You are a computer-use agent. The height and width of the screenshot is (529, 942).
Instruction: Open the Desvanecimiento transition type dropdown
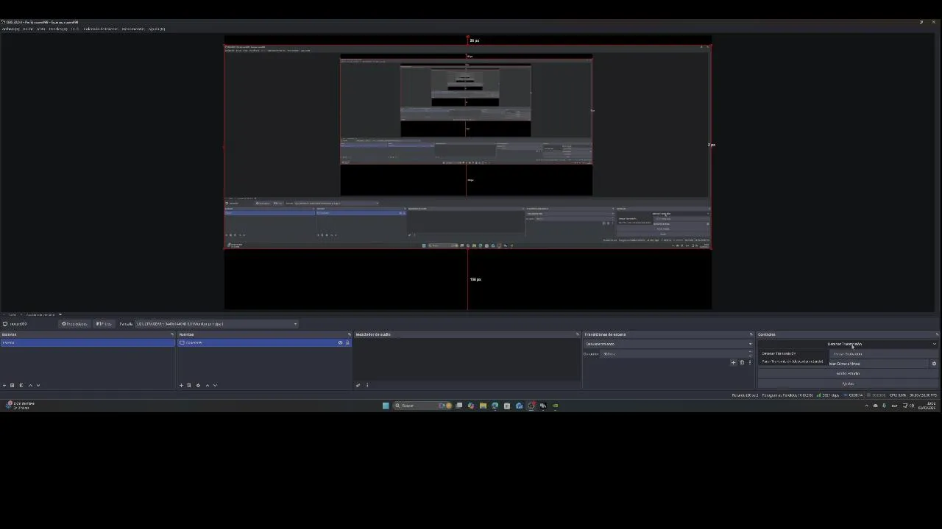point(669,344)
